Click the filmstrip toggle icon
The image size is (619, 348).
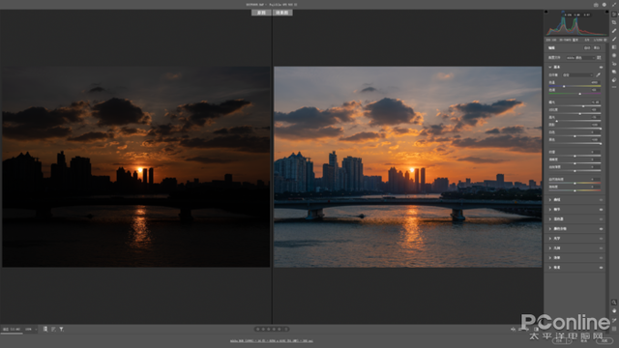point(45,329)
